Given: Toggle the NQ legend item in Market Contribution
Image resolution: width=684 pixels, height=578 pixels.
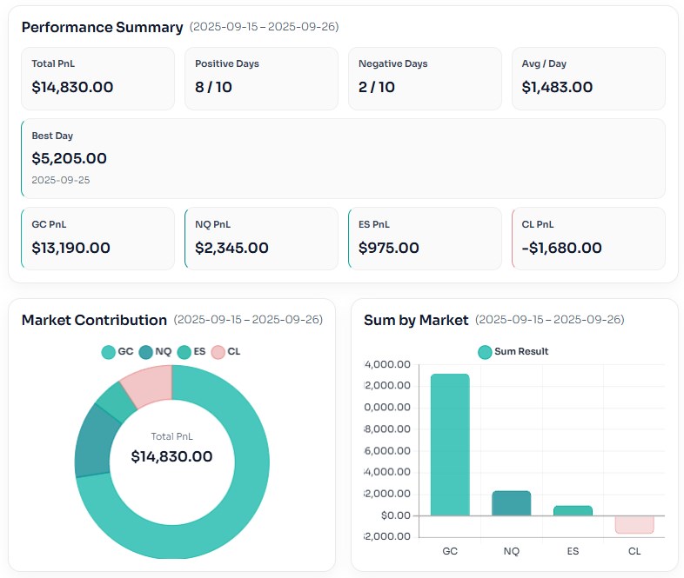Looking at the screenshot, I should click(x=155, y=351).
